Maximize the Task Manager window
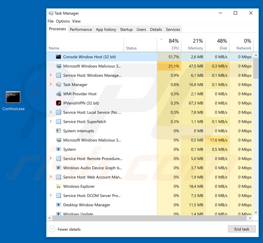 point(235,13)
